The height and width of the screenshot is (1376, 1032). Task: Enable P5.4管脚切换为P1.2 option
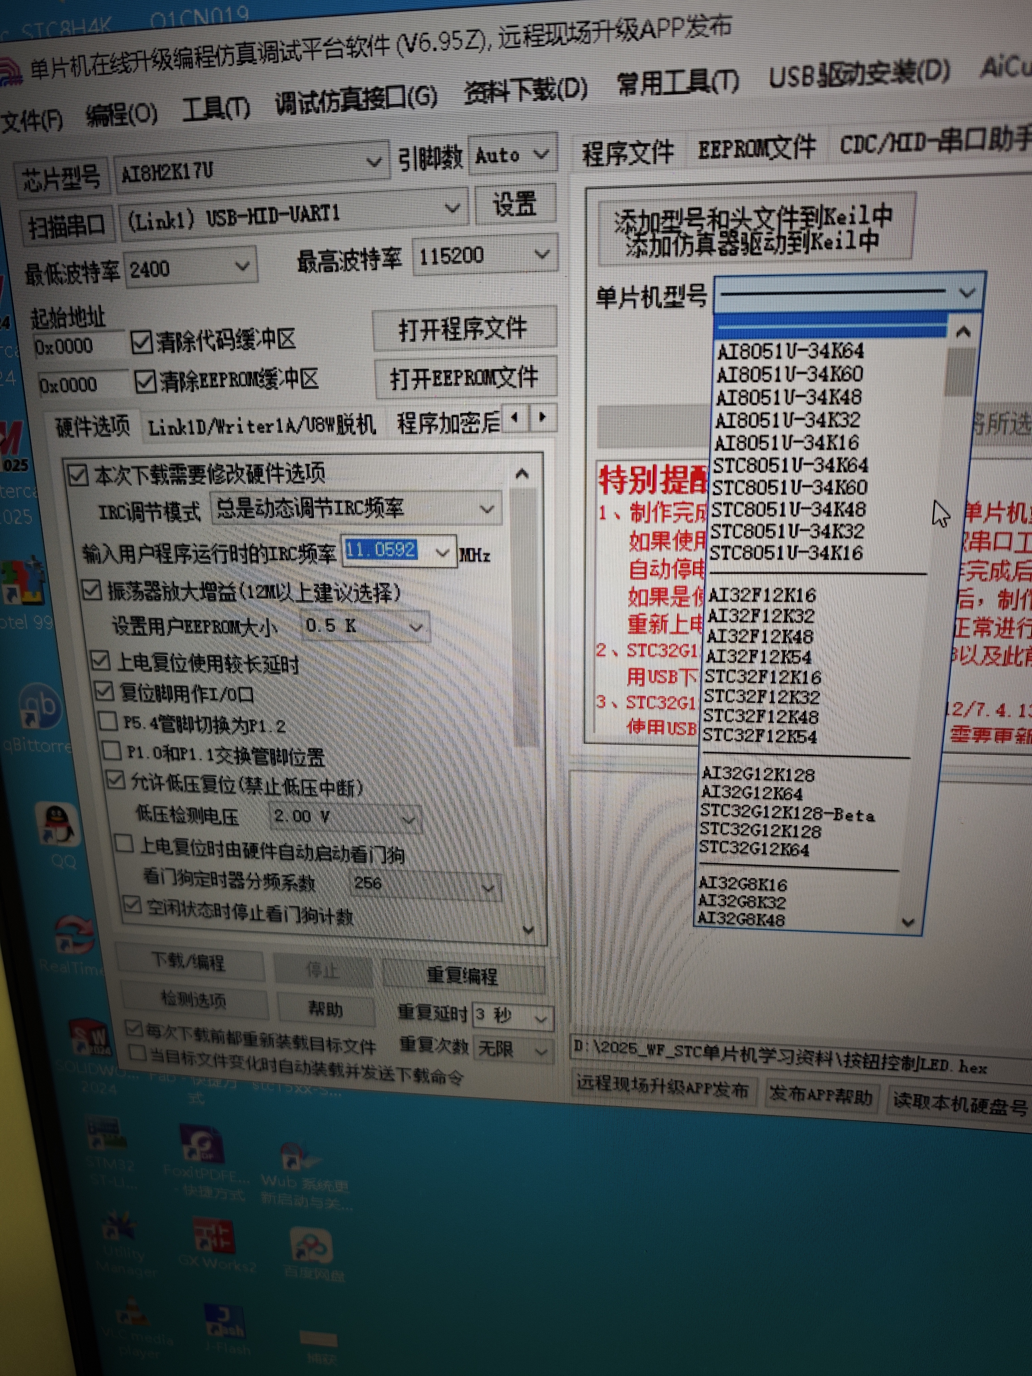tap(108, 722)
